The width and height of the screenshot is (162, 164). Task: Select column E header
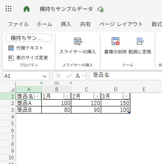144,89
